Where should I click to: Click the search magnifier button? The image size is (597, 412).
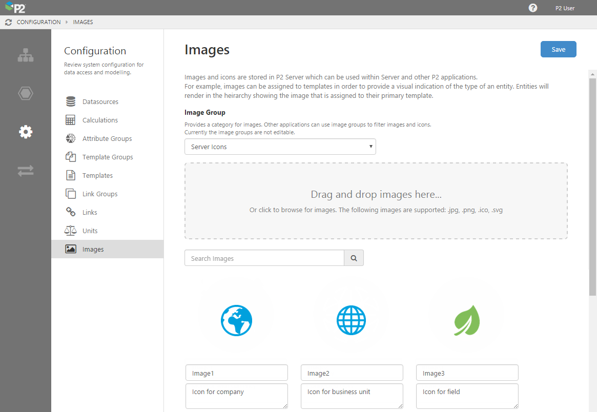[354, 258]
